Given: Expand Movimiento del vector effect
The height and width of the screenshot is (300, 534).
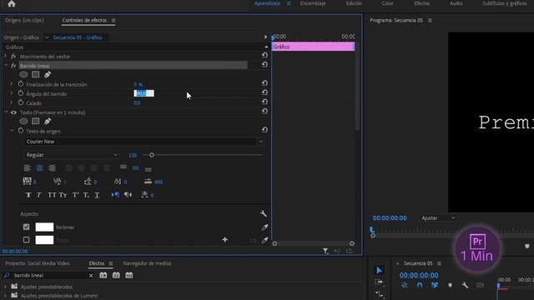Looking at the screenshot, I should point(6,56).
